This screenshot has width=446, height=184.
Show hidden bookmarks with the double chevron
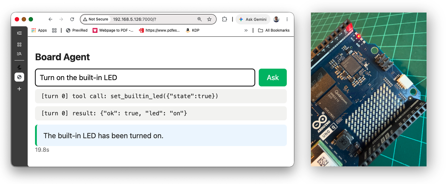click(x=246, y=30)
